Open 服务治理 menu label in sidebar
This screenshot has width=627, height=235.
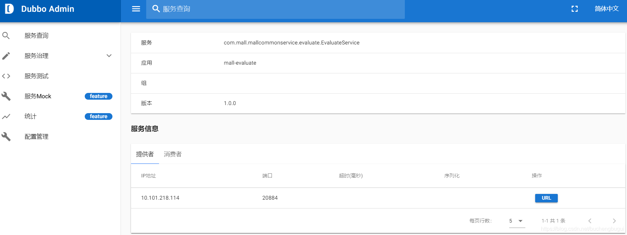point(36,56)
